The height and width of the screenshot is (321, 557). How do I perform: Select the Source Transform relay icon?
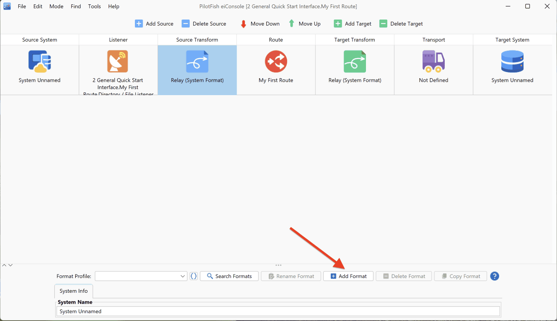click(197, 61)
